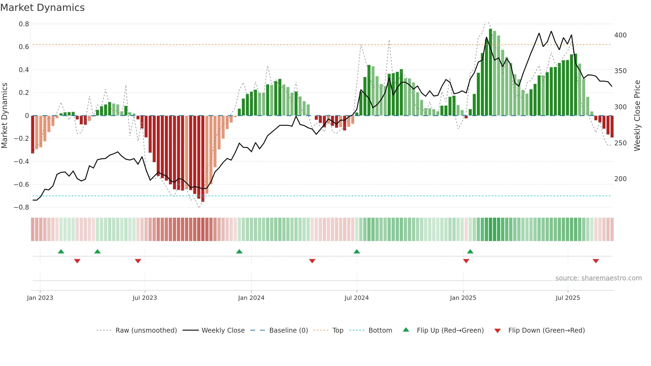Click the green flip-up marker just after Jan 2025

[x=470, y=251]
